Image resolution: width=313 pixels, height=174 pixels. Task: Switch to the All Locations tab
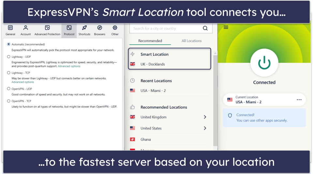pyautogui.click(x=192, y=41)
